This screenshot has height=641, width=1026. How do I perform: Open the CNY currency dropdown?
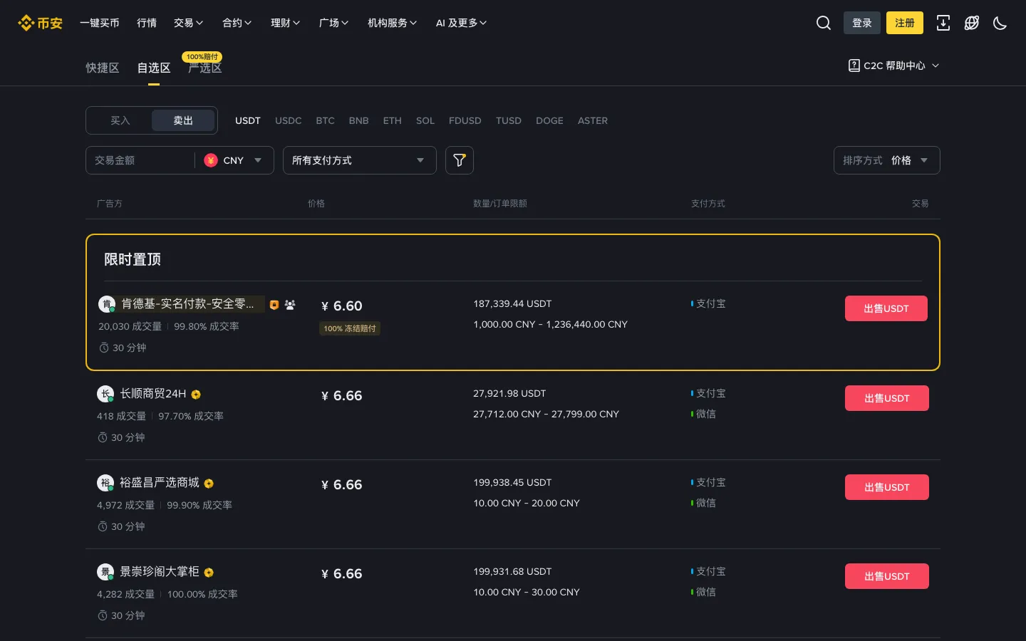click(233, 160)
